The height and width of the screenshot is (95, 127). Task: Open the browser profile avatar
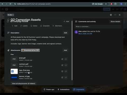121,4
